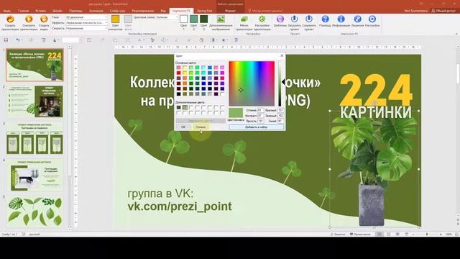Screen dimensions: 460x259
Task: Click the hue-saturation spectrum in color dialog
Action: [252, 83]
